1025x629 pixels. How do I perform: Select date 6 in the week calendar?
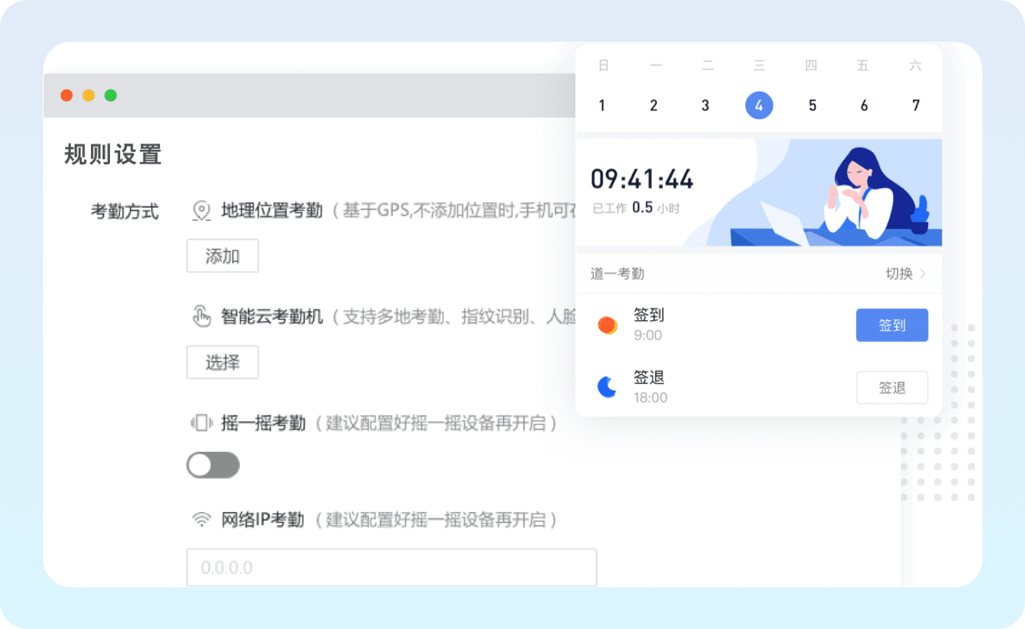click(x=864, y=105)
